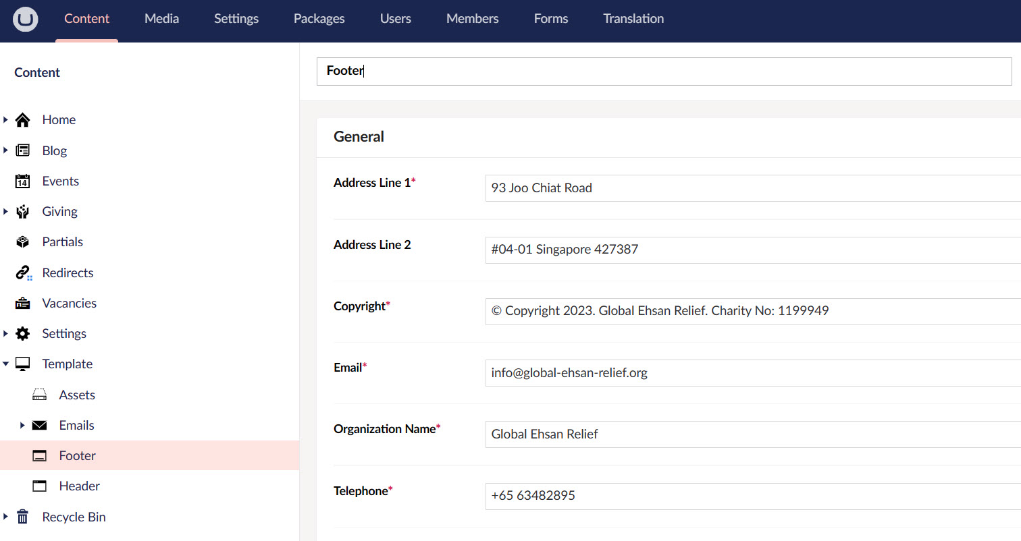Go to the Packages section
This screenshot has width=1021, height=541.
tap(319, 19)
